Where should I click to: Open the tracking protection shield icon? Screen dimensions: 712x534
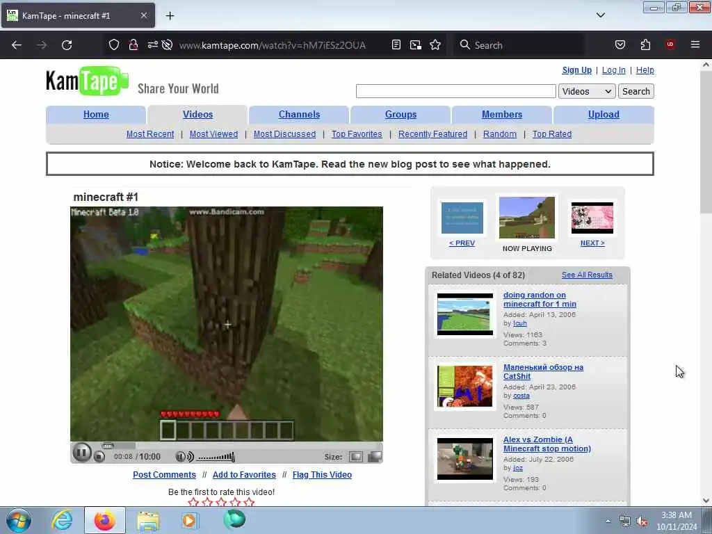114,44
